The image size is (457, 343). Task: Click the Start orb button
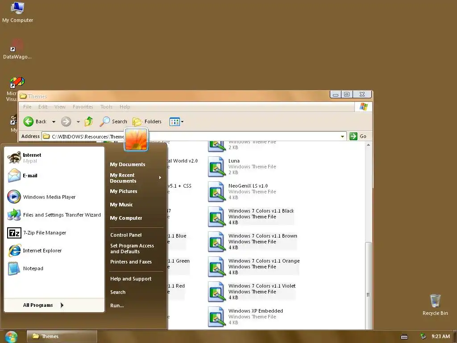click(11, 337)
